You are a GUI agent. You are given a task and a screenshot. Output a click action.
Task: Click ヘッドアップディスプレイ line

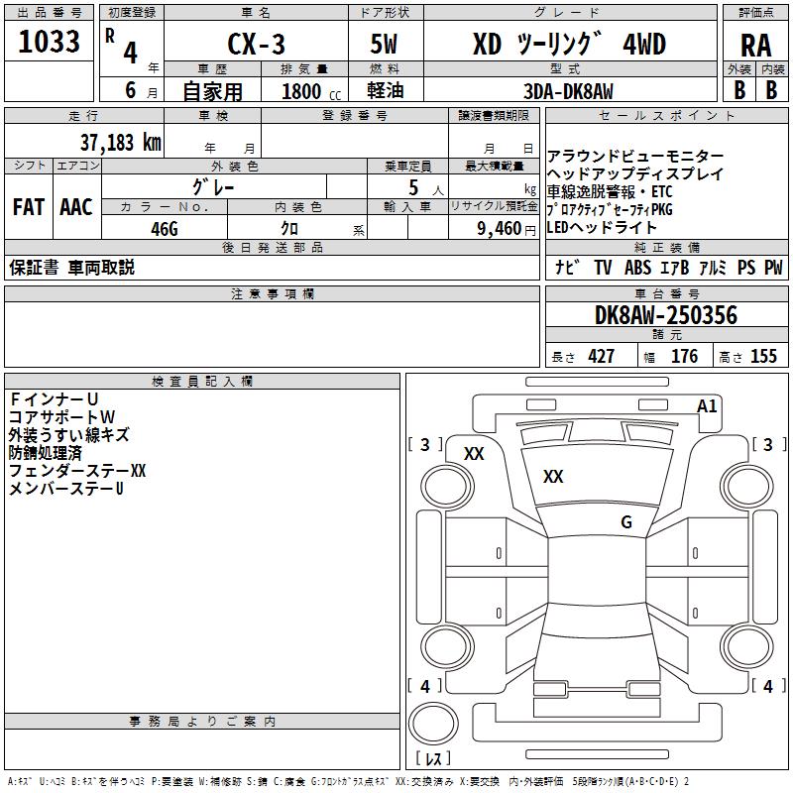(x=635, y=173)
